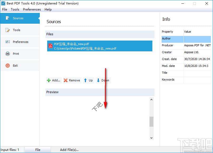The width and height of the screenshot is (213, 153).
Task: Click Add File(s)... in status bar
Action: pos(69,150)
